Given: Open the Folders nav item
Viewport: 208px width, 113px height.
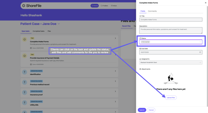Looking at the screenshot, I should click(x=104, y=6).
